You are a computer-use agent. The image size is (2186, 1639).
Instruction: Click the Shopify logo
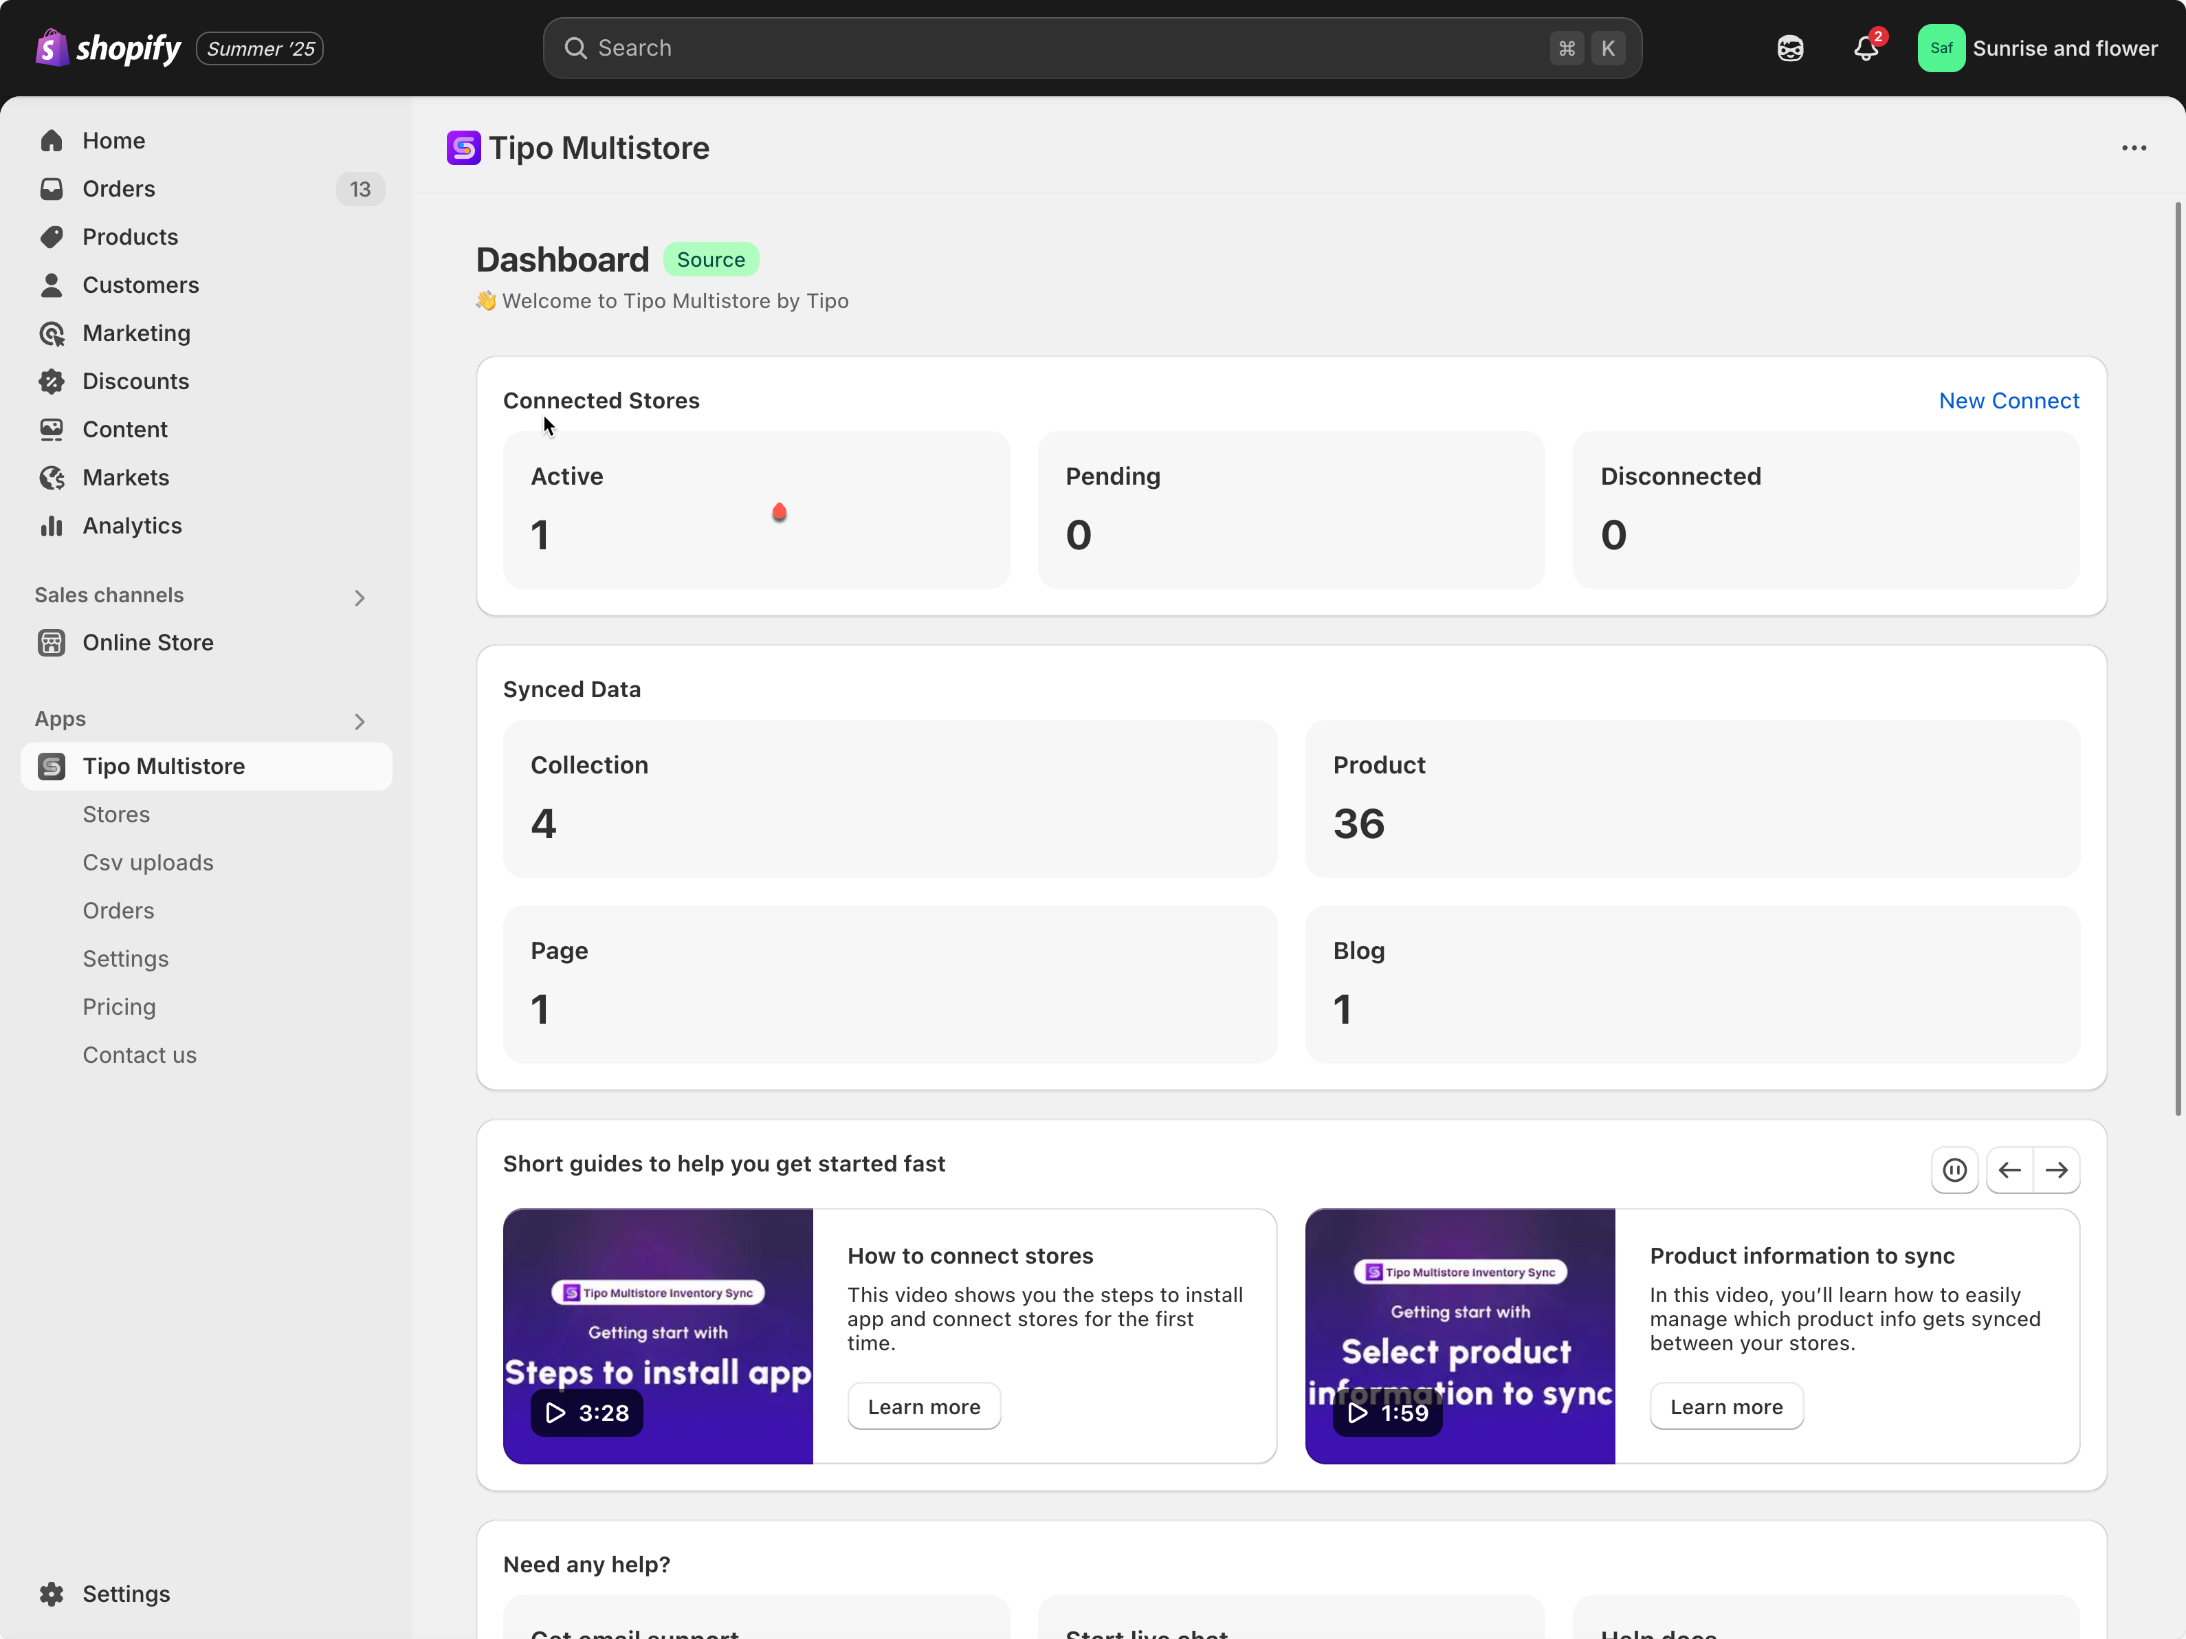[x=109, y=48]
